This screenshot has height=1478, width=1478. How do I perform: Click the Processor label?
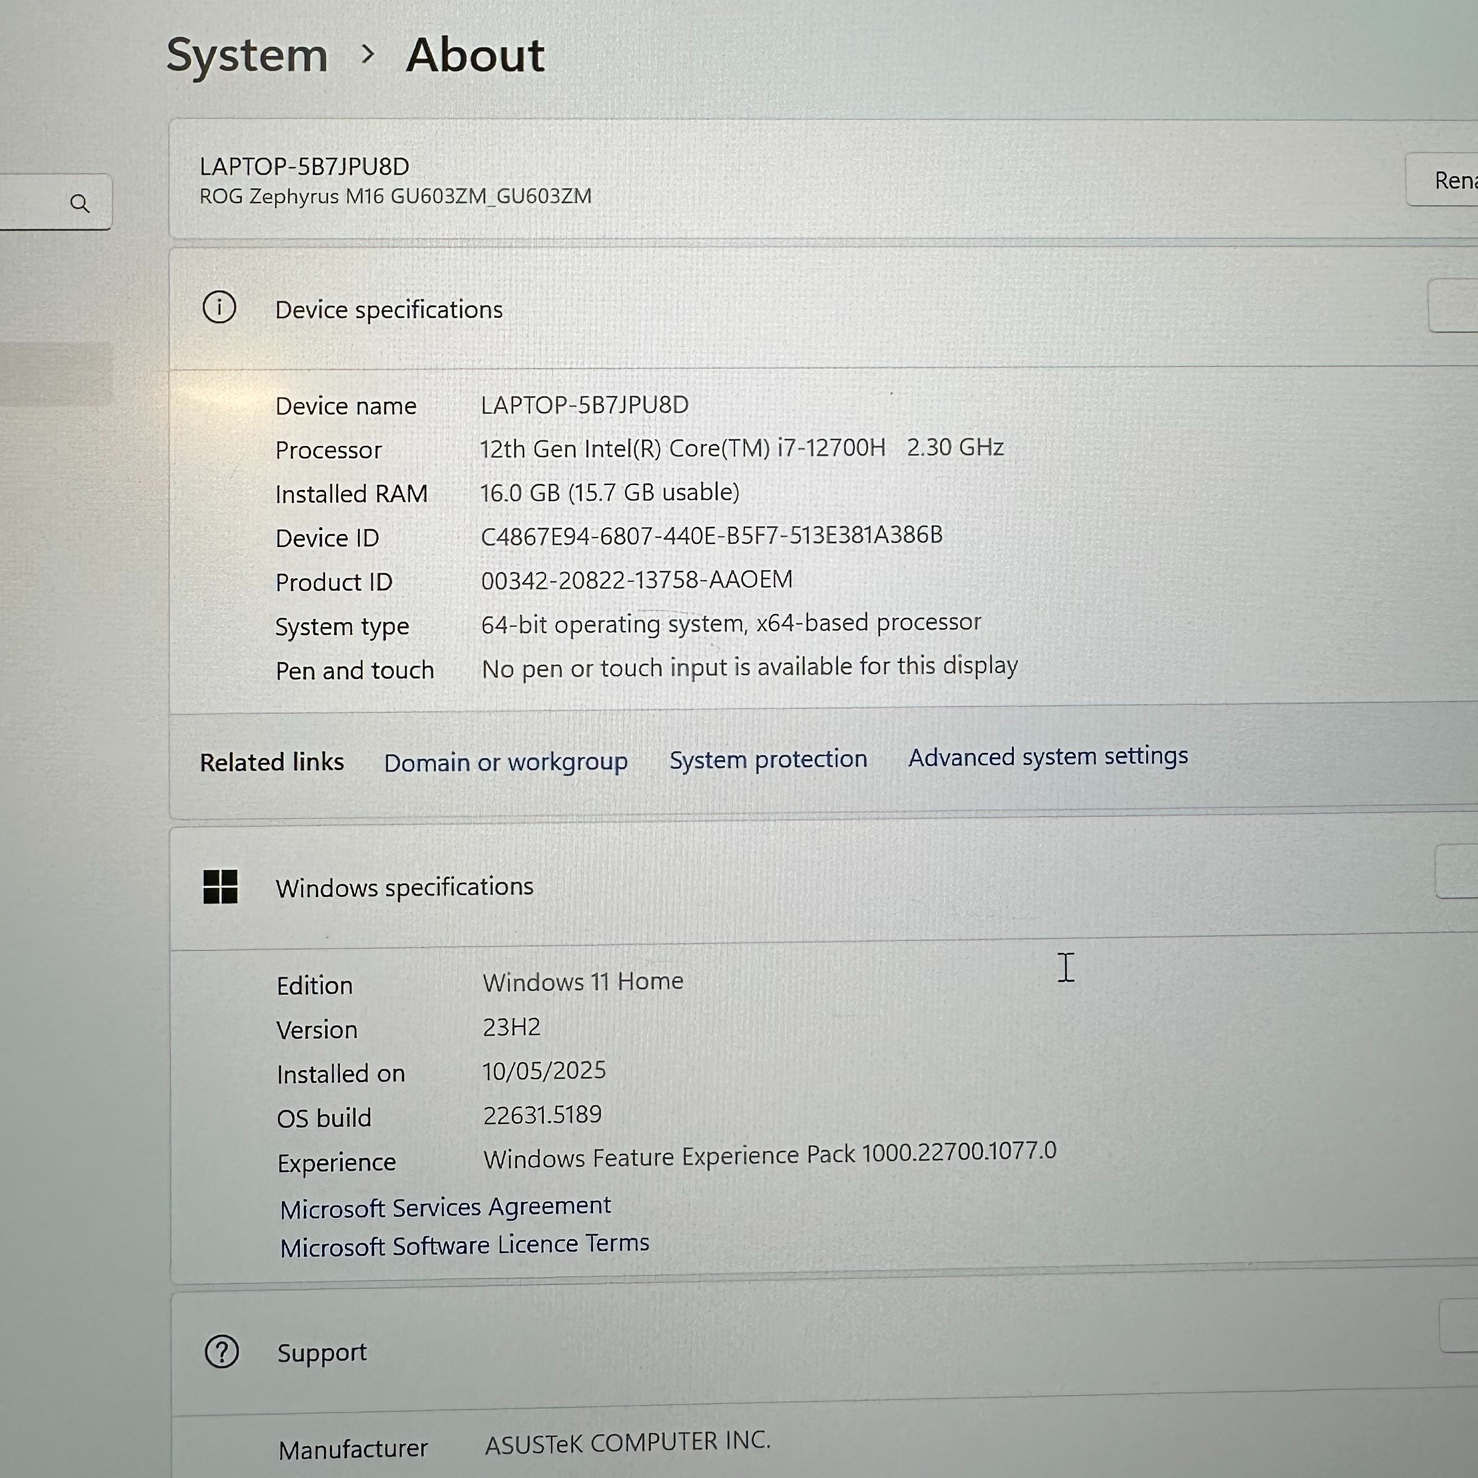(328, 450)
